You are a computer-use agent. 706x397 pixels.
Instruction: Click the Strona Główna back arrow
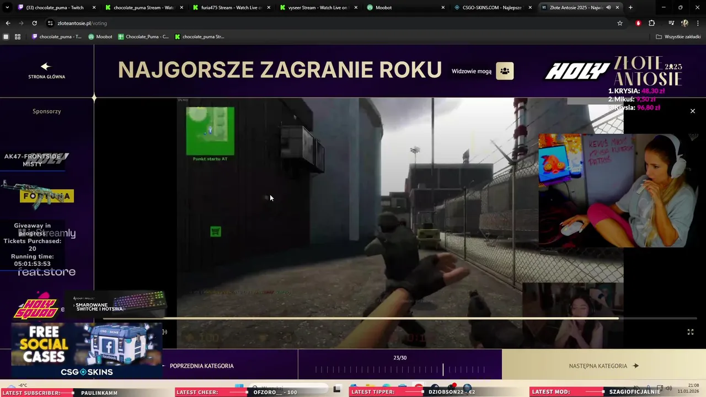click(x=46, y=66)
